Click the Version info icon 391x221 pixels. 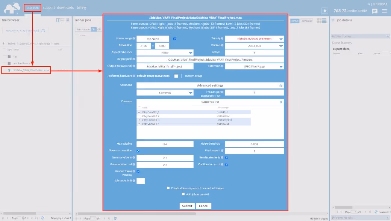point(222,45)
